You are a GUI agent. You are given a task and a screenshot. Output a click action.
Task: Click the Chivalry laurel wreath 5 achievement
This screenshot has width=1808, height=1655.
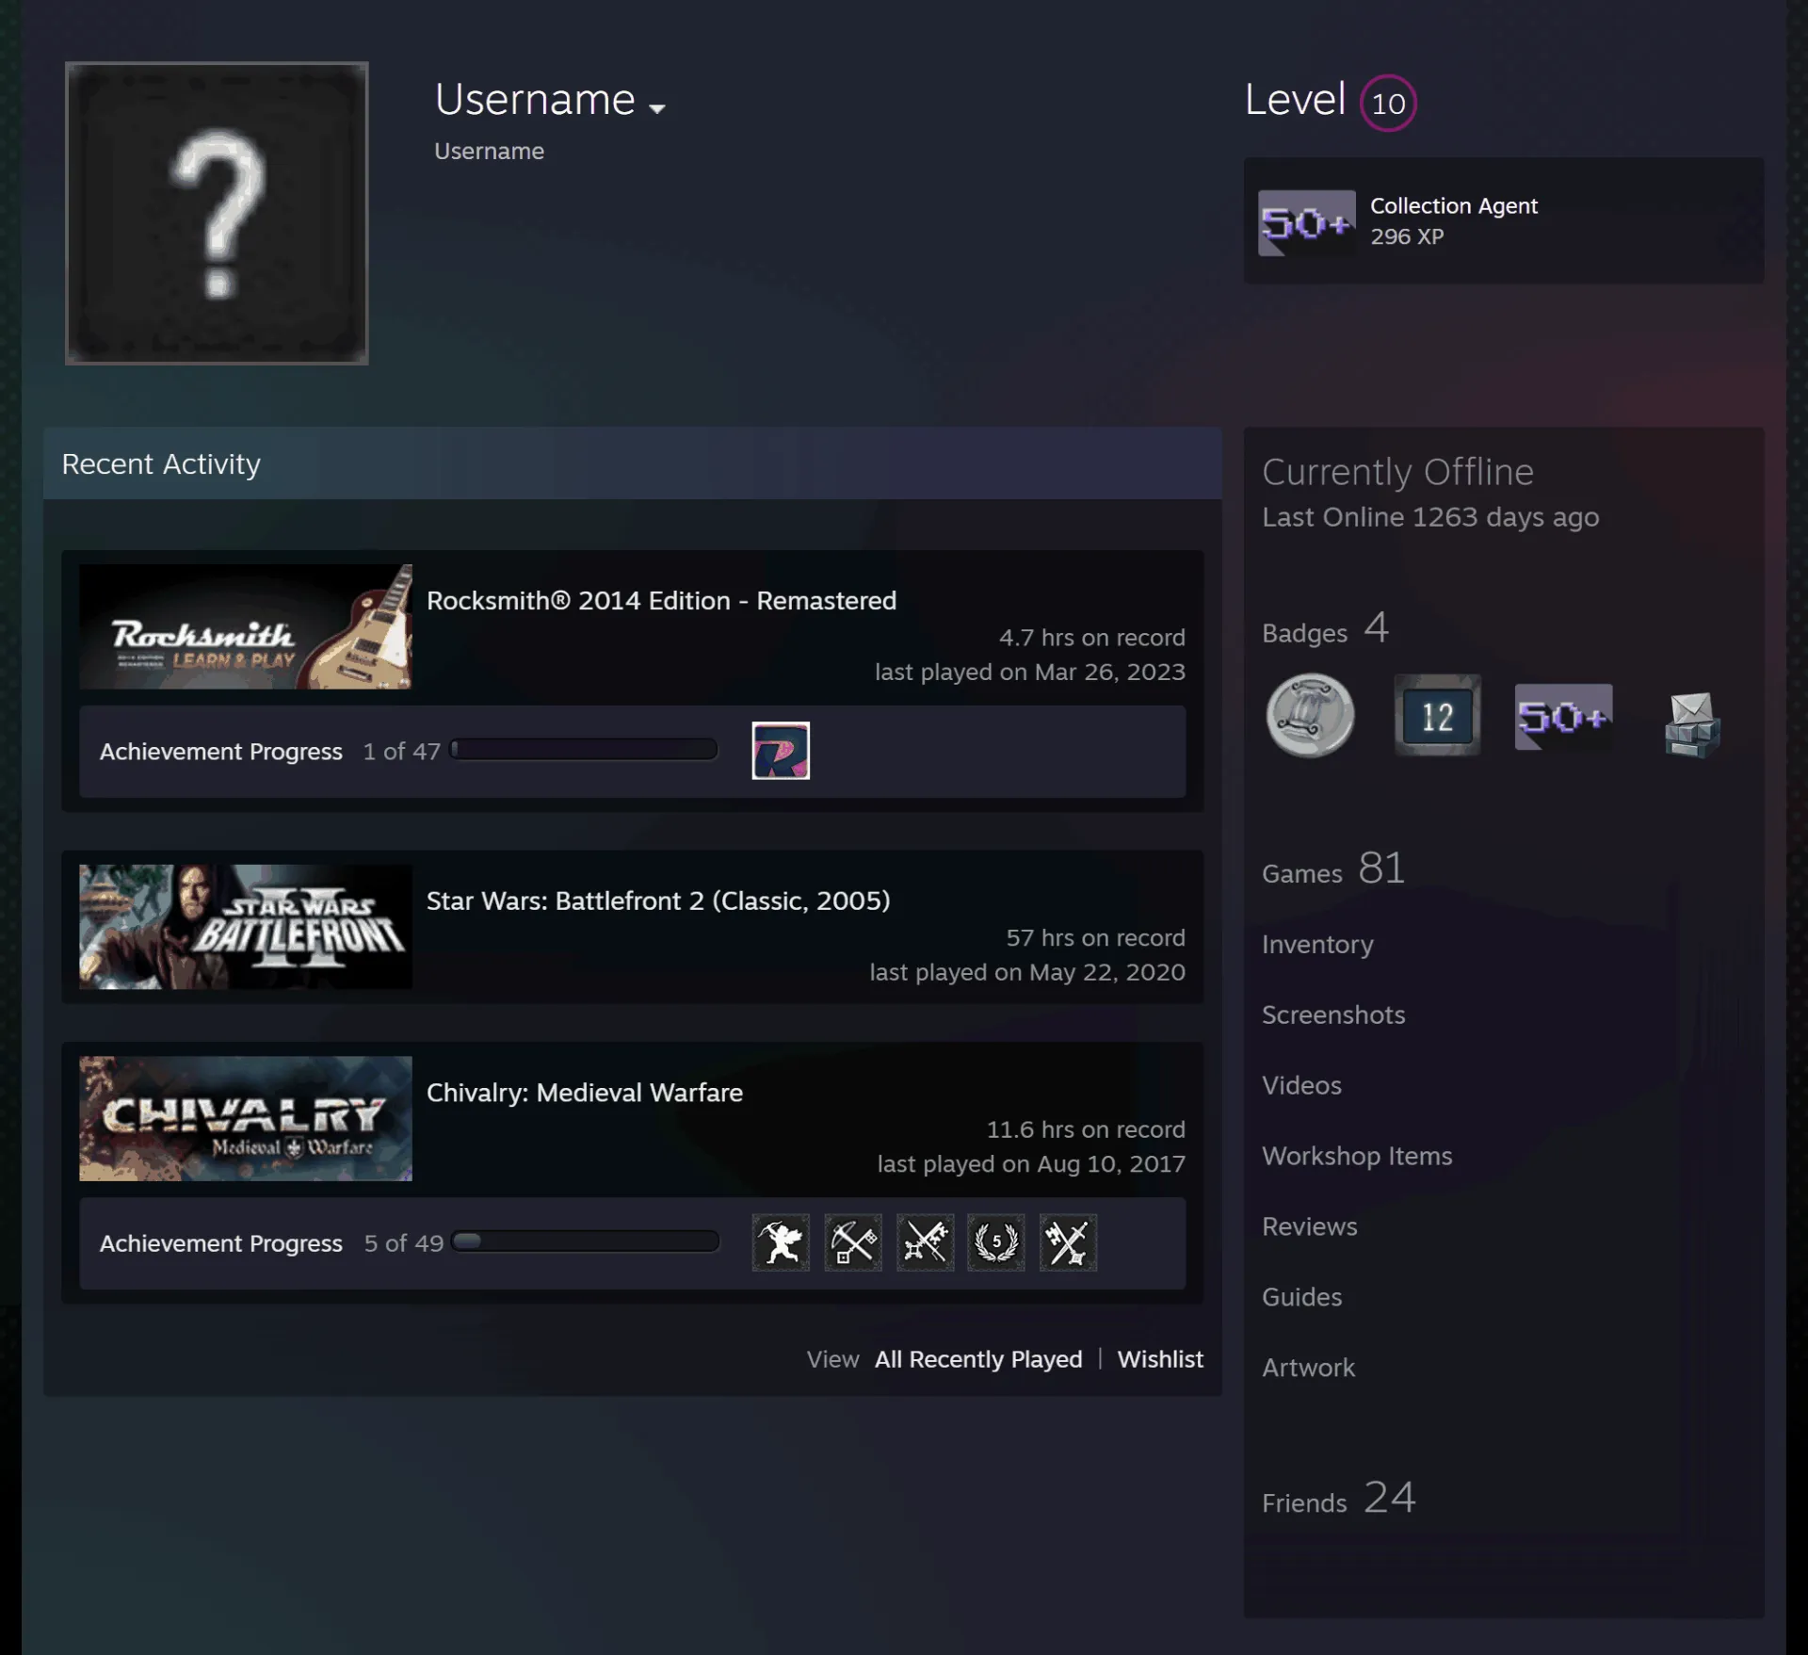tap(996, 1242)
